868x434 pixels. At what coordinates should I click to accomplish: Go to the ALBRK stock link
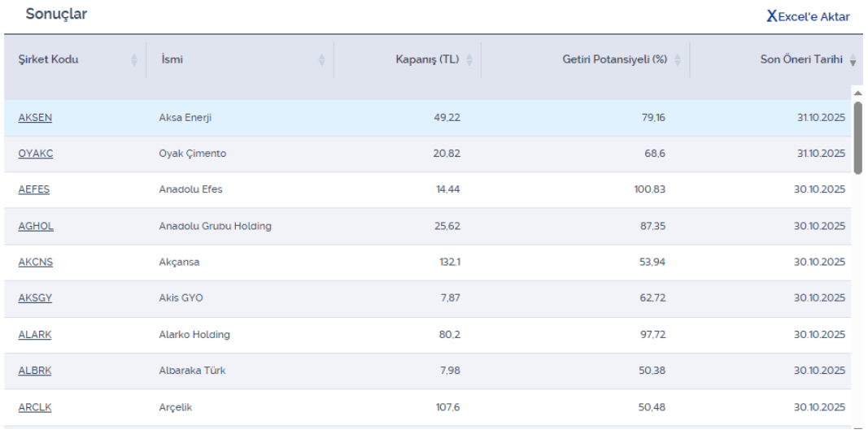pyautogui.click(x=34, y=371)
